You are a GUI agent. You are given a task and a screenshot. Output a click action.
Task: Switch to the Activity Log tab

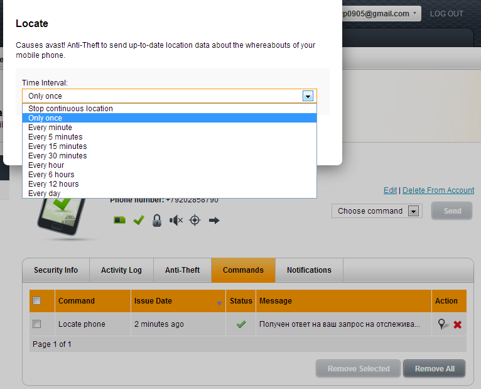[121, 270]
